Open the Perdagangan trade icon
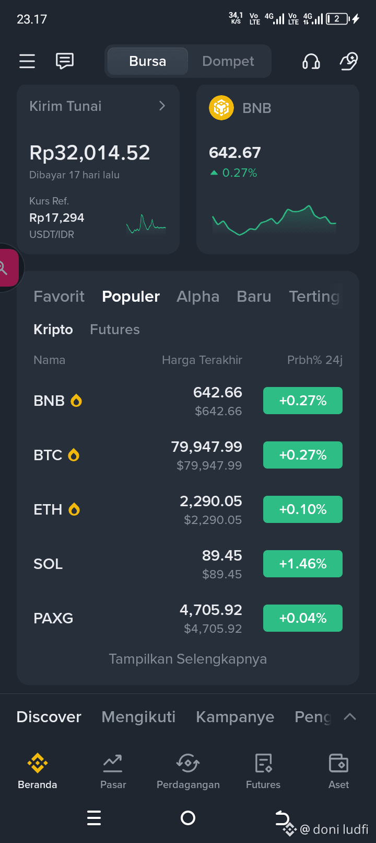 188,764
